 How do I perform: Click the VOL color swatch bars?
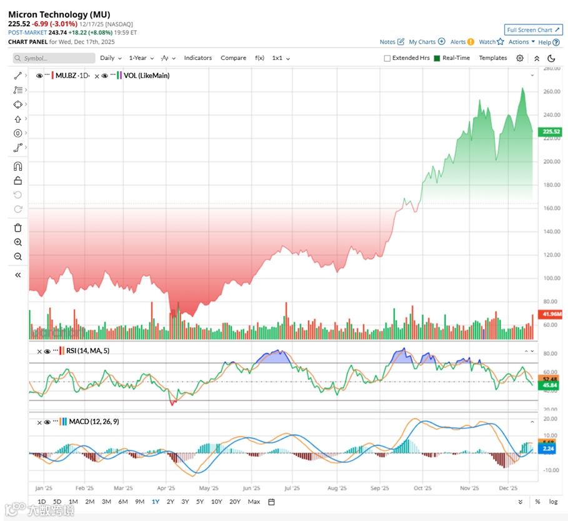(119, 76)
